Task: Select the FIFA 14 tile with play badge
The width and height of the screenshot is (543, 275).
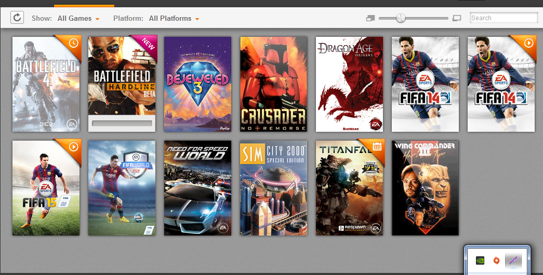Action: pyautogui.click(x=501, y=84)
